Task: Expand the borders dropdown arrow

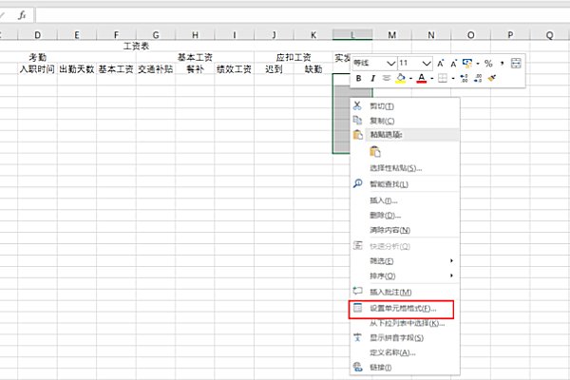Action: (453, 79)
